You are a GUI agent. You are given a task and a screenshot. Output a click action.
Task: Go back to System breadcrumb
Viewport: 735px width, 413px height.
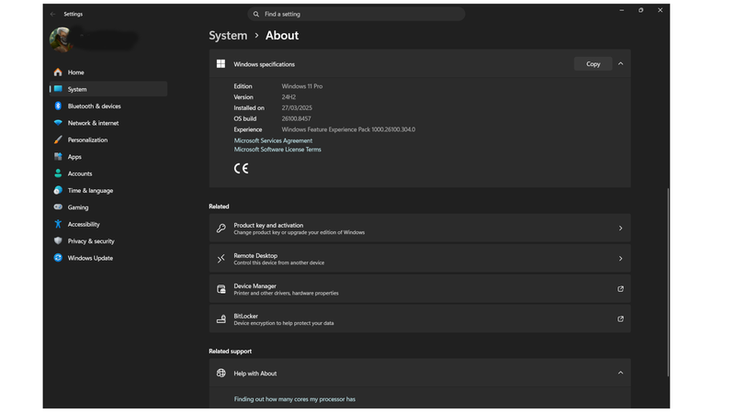[228, 36]
